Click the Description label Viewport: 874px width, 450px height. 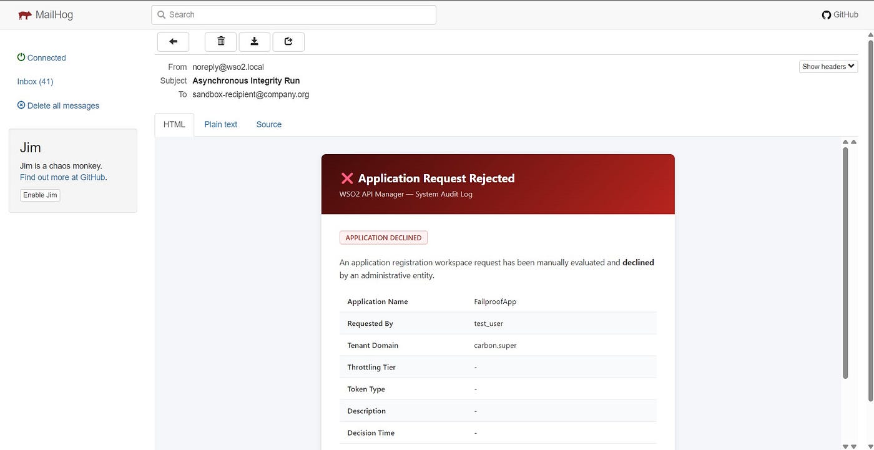click(366, 411)
